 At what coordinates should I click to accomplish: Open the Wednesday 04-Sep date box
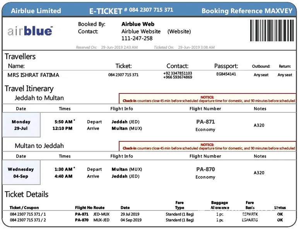(x=21, y=173)
